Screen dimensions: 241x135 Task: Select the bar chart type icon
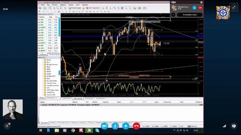[103, 8]
